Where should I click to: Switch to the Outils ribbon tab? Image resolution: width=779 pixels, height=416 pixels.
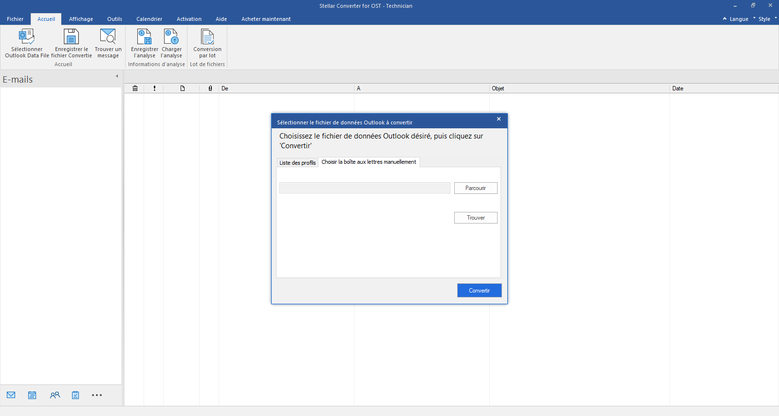114,19
